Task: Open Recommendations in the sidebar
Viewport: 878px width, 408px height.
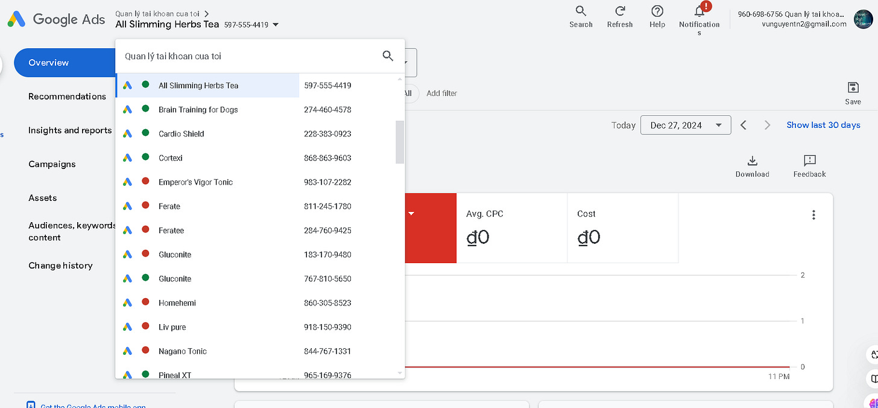Action: pos(67,97)
